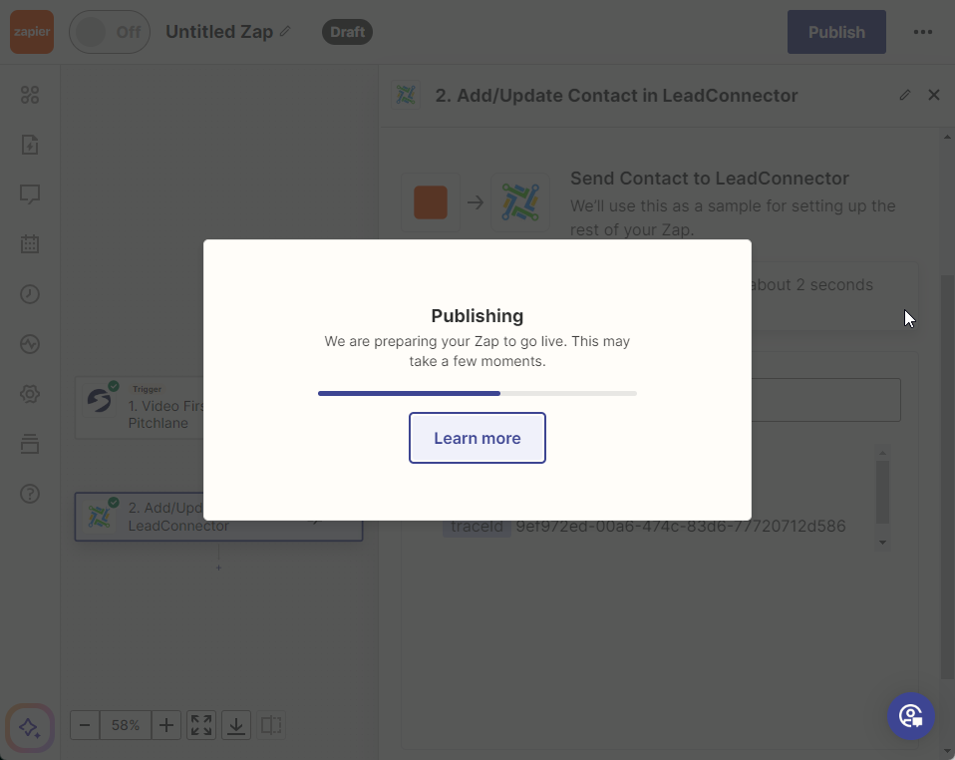Viewport: 955px width, 760px height.
Task: Toggle the Zap On/Off switch
Action: click(110, 32)
